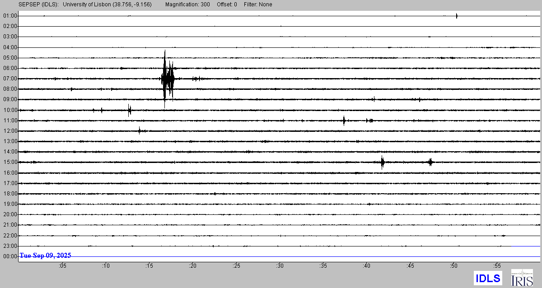542x288 pixels.
Task: Select the 07:00 hour label
Action: [x=10, y=79]
